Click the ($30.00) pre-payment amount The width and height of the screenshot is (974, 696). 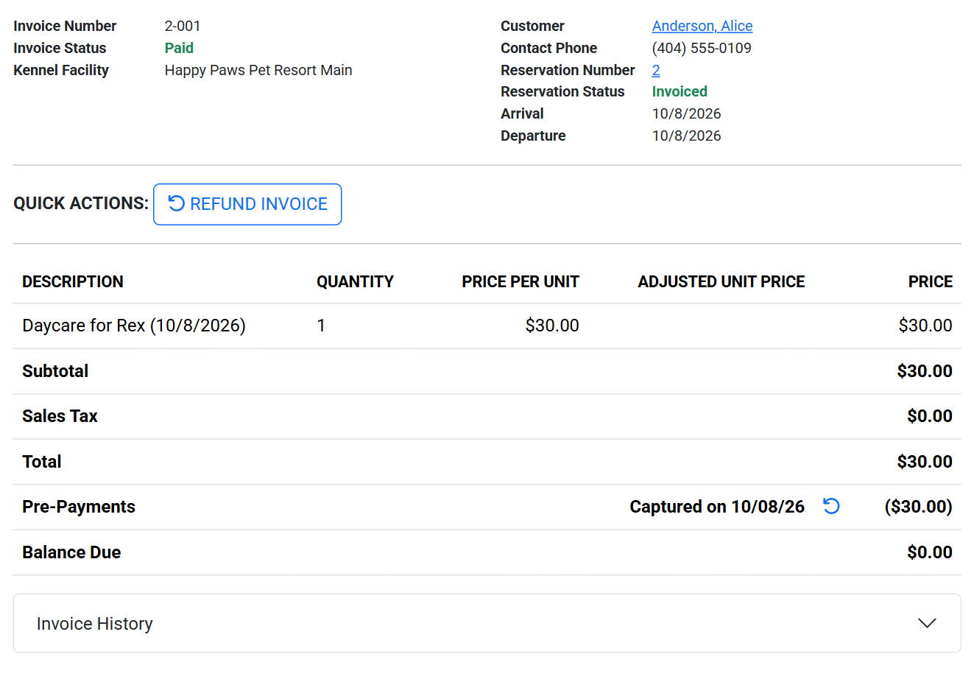pos(918,507)
